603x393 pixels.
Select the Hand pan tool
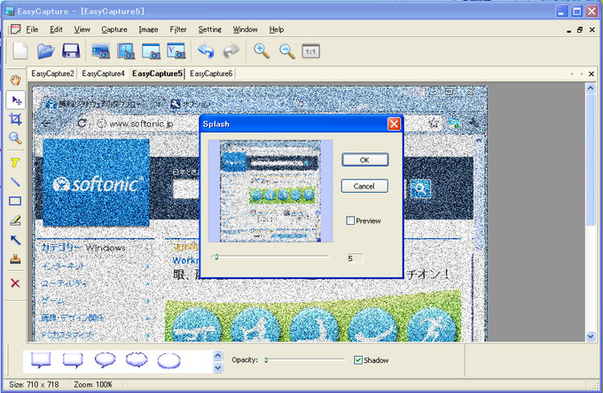point(15,81)
